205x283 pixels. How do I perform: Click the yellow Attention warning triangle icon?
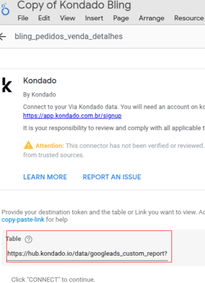[28, 145]
